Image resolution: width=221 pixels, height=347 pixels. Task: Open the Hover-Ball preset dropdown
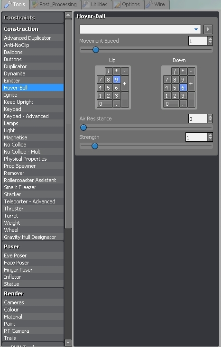coord(140,29)
